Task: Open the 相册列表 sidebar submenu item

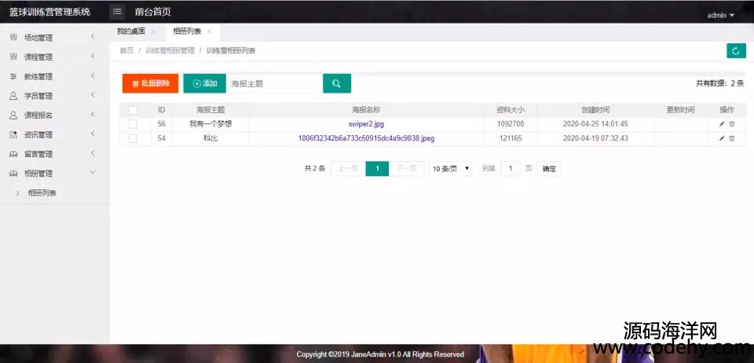Action: pos(42,193)
